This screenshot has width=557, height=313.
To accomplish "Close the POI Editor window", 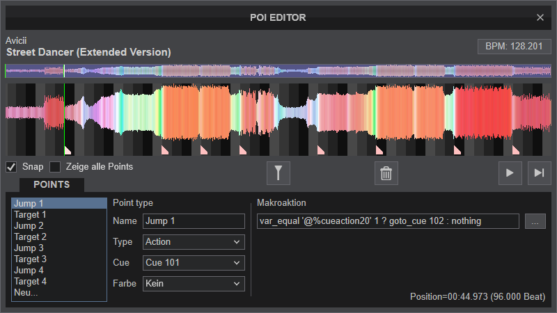I will (540, 17).
